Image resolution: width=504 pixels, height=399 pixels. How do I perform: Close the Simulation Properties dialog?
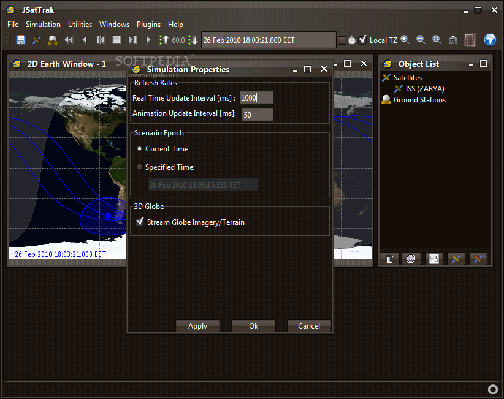tap(324, 69)
